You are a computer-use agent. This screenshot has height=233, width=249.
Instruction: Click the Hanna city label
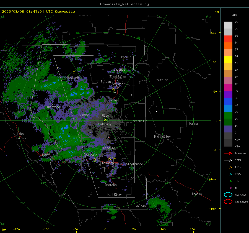pos(193,124)
